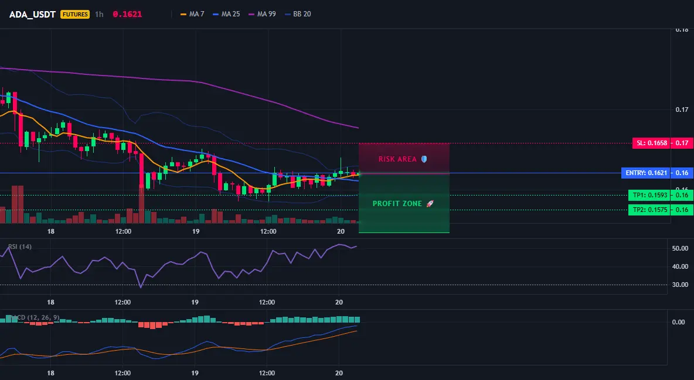Click date 18 on the price chart time axis

point(51,231)
